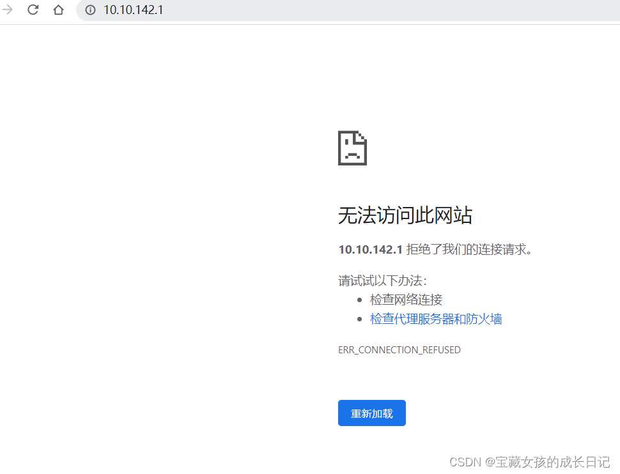Screen dimensions: 620x474
Task: Select the info symbol inside the address bar
Action: 89,10
